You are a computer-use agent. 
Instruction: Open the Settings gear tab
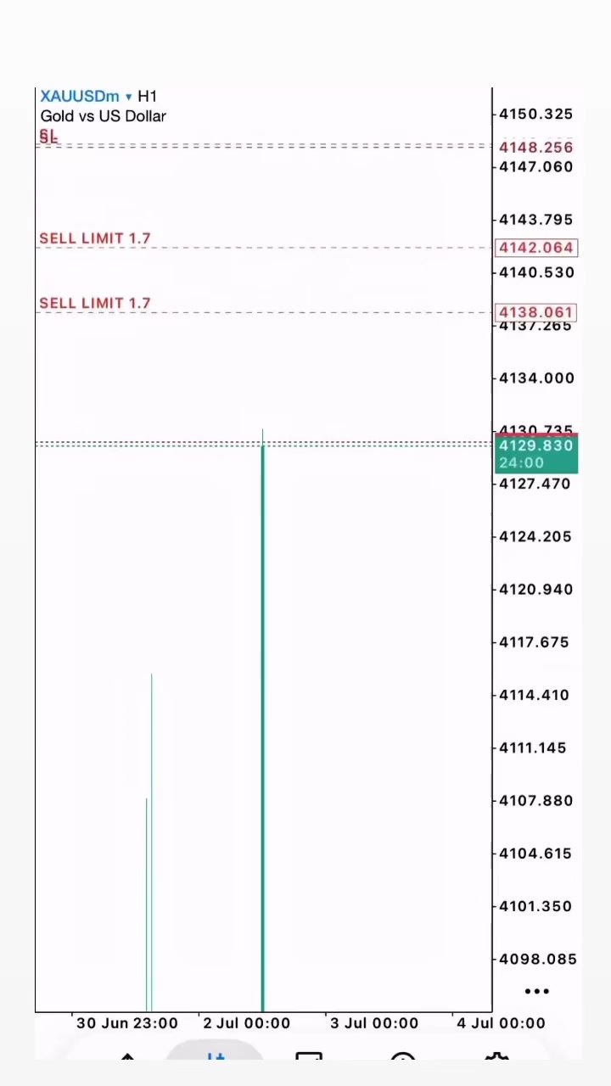[x=496, y=1058]
